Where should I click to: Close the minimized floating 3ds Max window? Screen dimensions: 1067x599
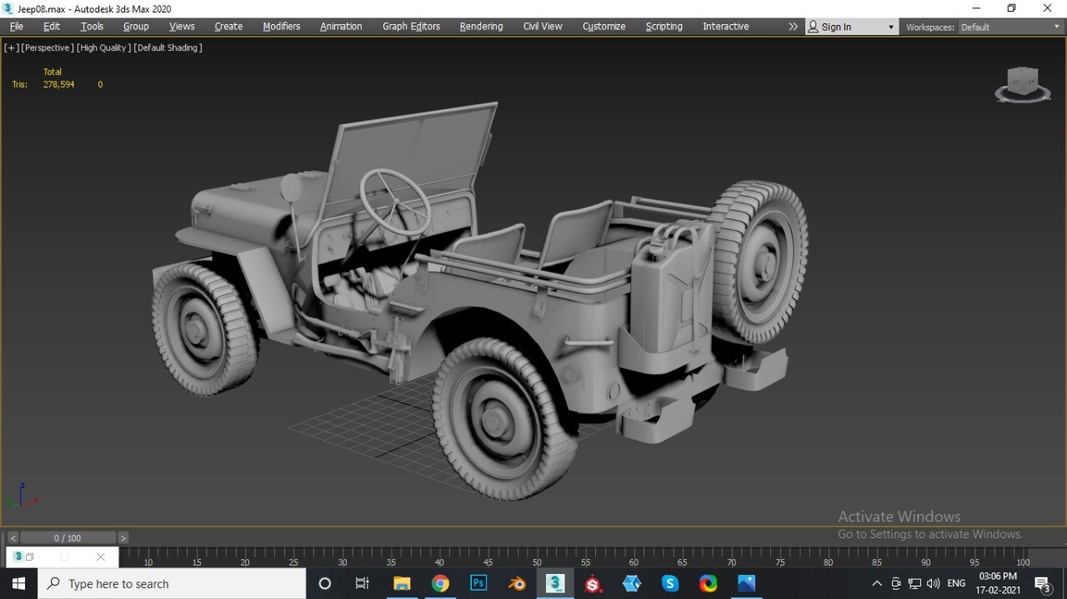101,557
